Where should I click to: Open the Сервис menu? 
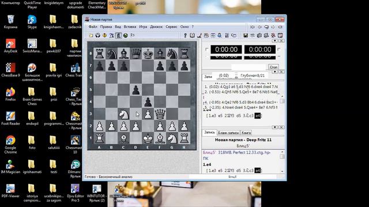[x=172, y=27]
